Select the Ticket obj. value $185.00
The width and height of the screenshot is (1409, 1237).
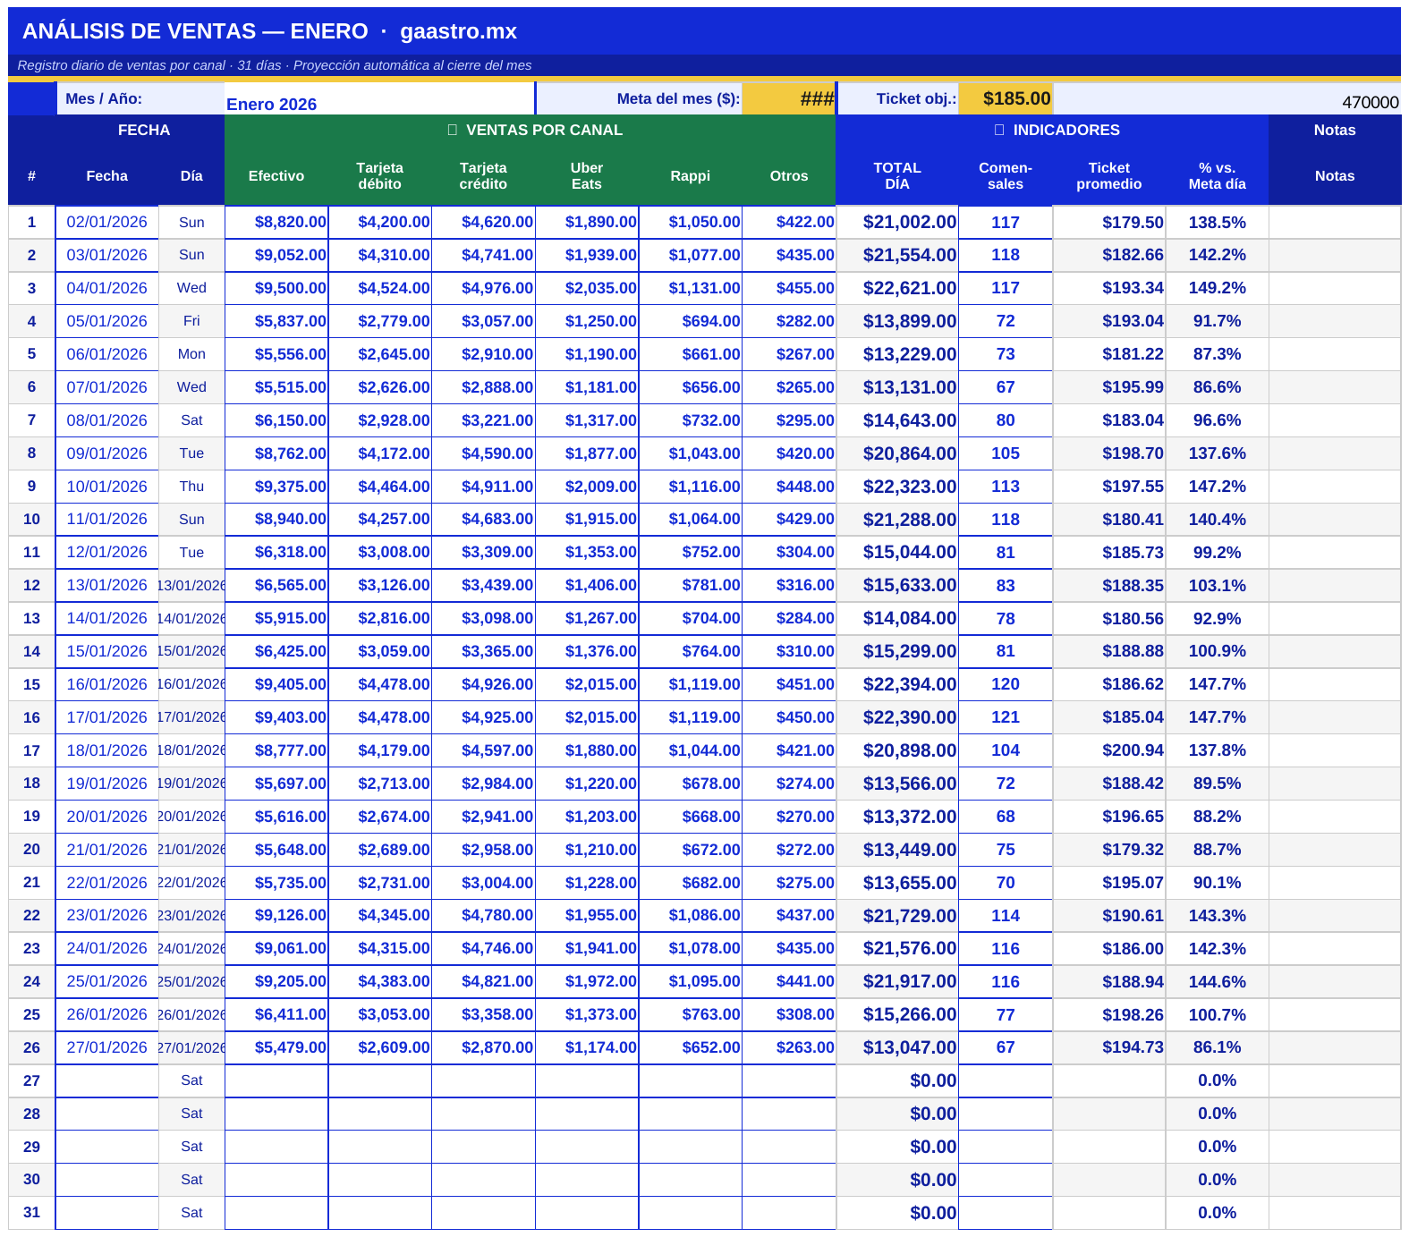tap(1006, 98)
